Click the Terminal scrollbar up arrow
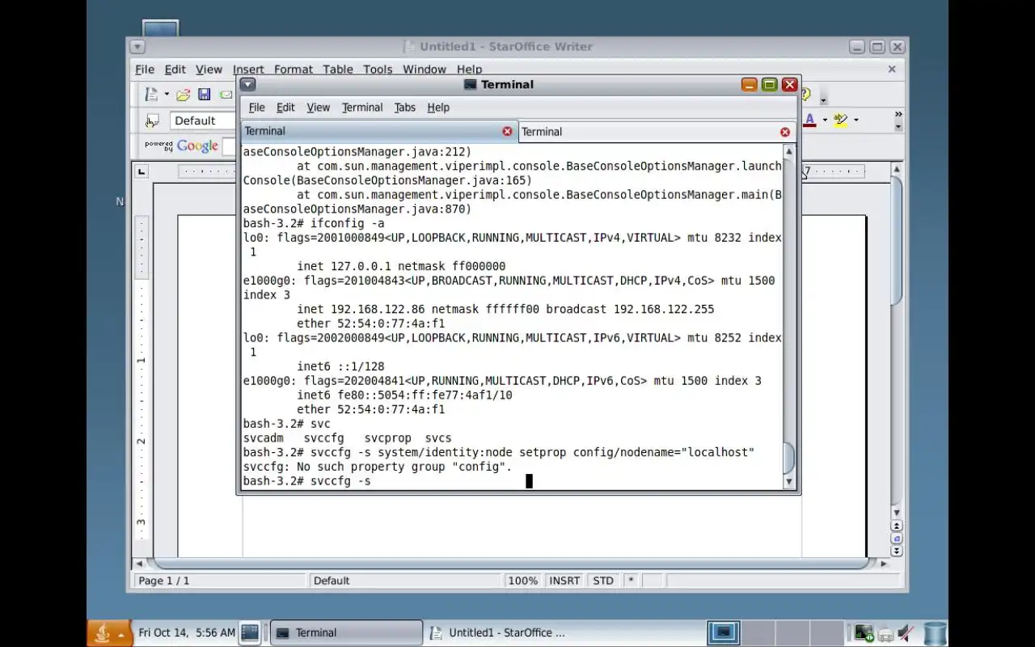The height and width of the screenshot is (647, 1035). point(789,151)
